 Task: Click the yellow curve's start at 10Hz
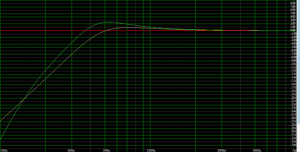(1, 121)
